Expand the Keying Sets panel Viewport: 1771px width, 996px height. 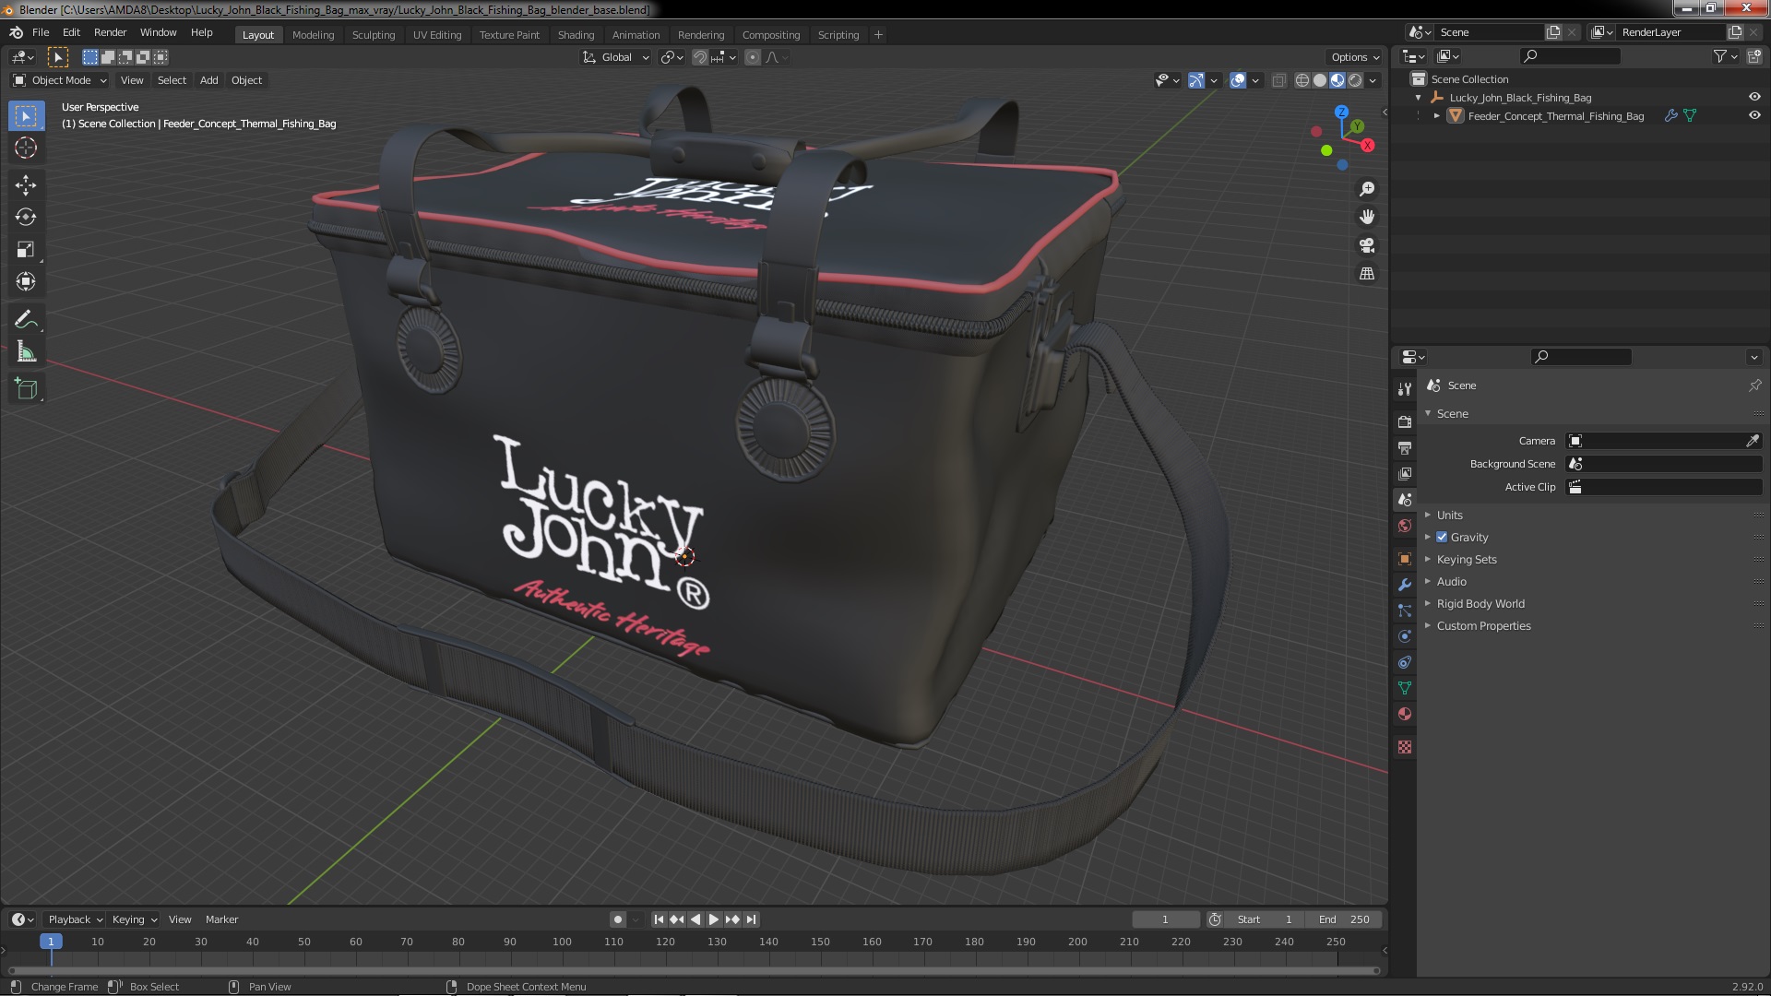click(x=1466, y=559)
